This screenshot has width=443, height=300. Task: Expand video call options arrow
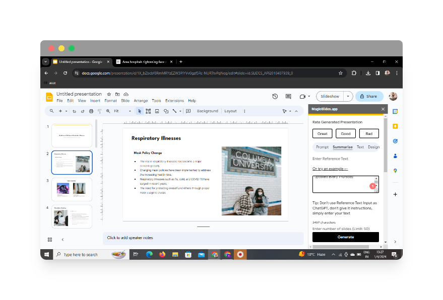coord(309,97)
